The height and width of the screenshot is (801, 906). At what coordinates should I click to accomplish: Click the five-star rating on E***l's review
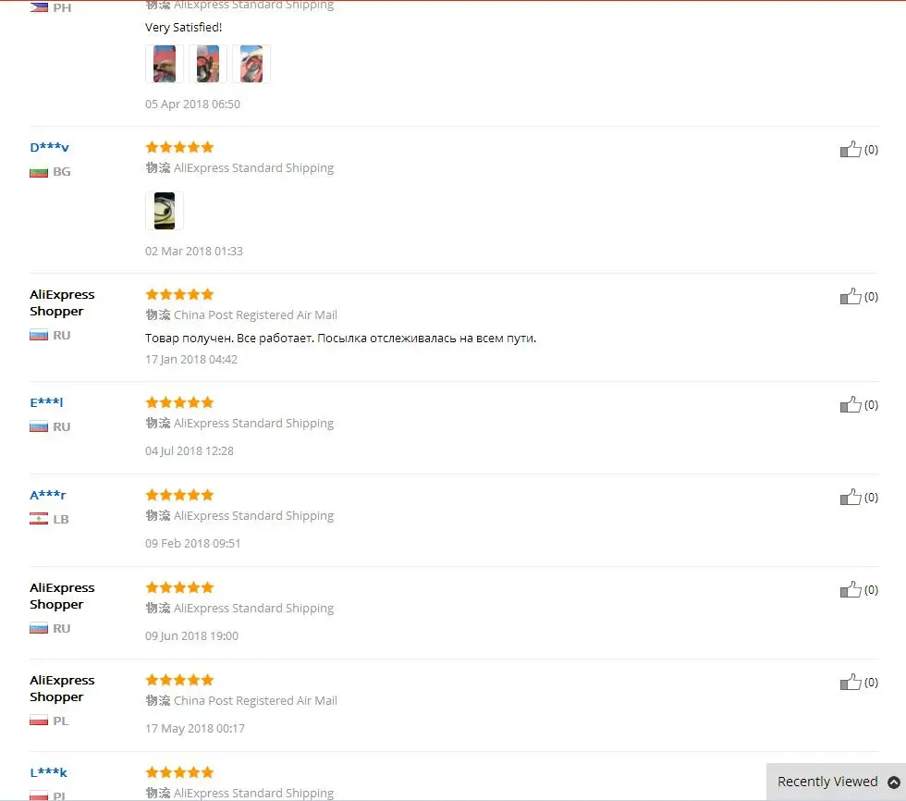click(179, 402)
